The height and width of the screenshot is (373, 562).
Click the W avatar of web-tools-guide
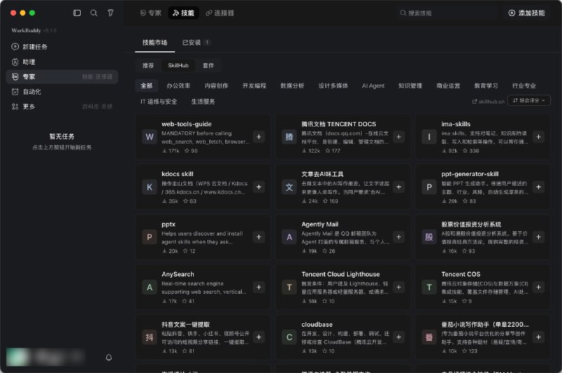coord(150,137)
